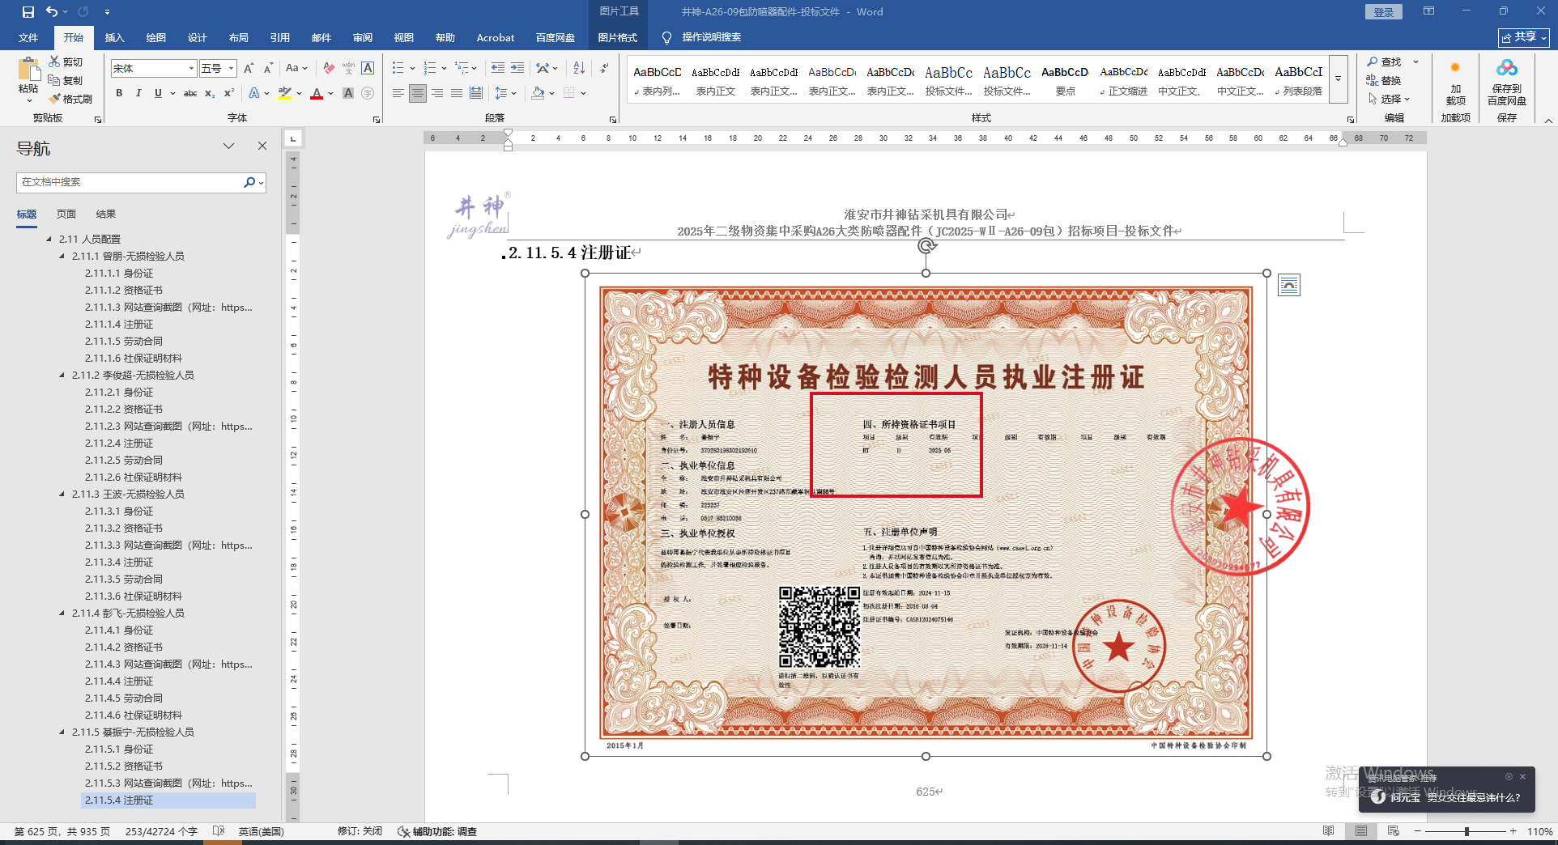Switch to Read Mode view icon
This screenshot has width=1558, height=845.
1328,831
